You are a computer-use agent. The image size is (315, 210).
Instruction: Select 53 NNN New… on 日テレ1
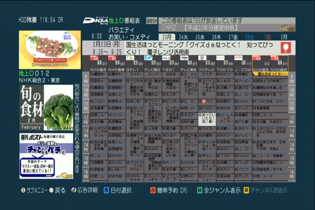pos(135,178)
